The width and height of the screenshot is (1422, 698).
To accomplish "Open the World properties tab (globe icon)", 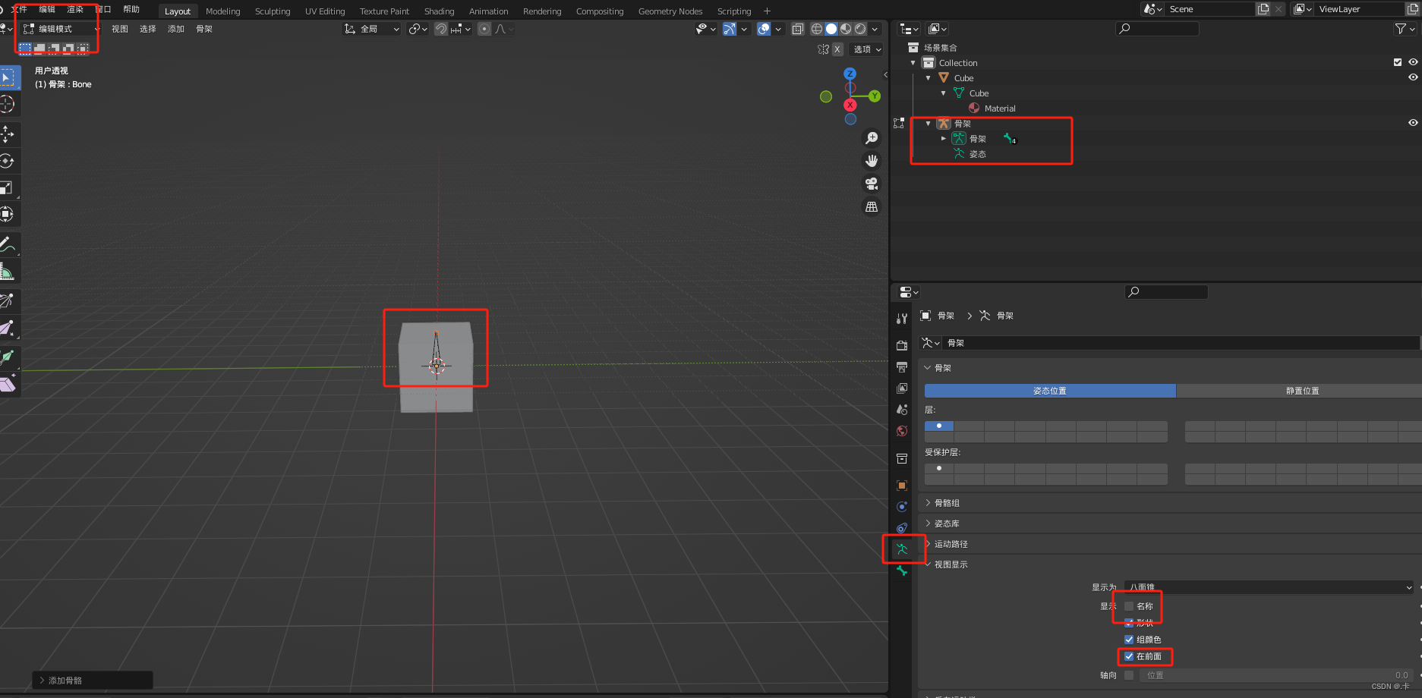I will point(902,431).
